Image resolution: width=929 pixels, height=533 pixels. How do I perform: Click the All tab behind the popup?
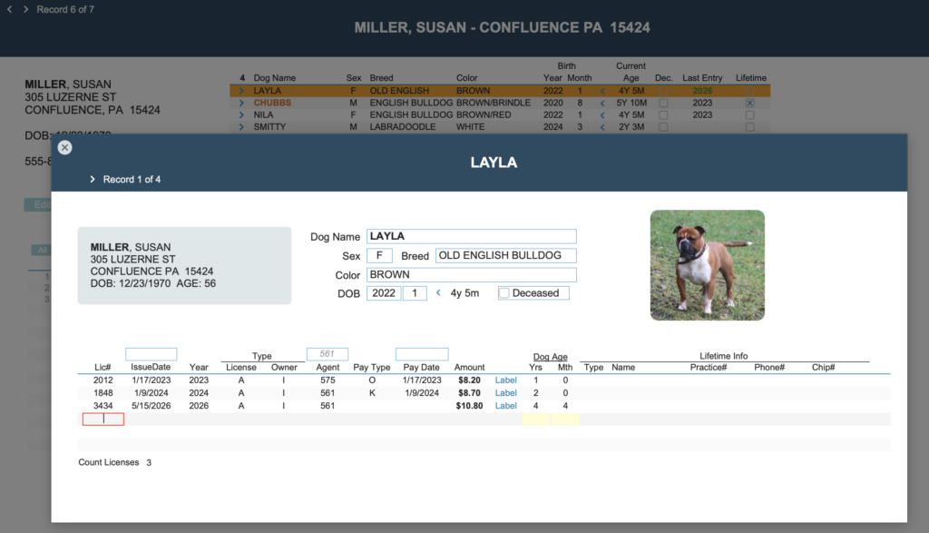pyautogui.click(x=41, y=251)
